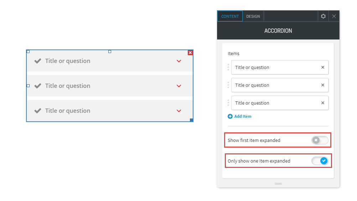Close the Accordion panel
The image size is (357, 201).
coord(334,16)
